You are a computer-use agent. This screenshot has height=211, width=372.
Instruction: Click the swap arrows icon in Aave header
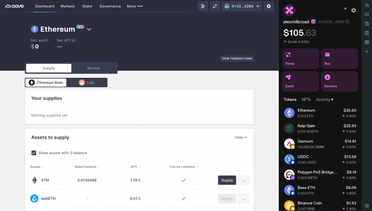pos(215,6)
